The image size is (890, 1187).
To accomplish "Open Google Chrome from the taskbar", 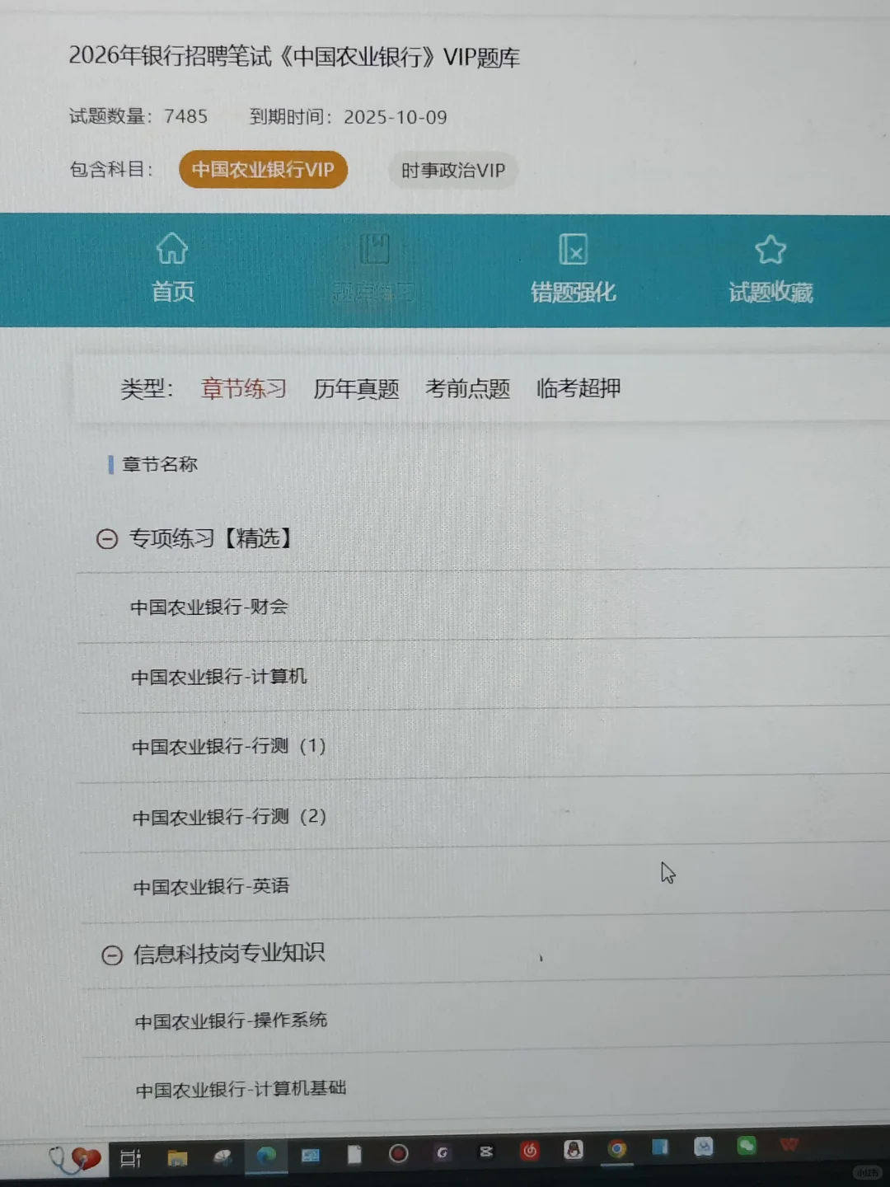I will [617, 1148].
